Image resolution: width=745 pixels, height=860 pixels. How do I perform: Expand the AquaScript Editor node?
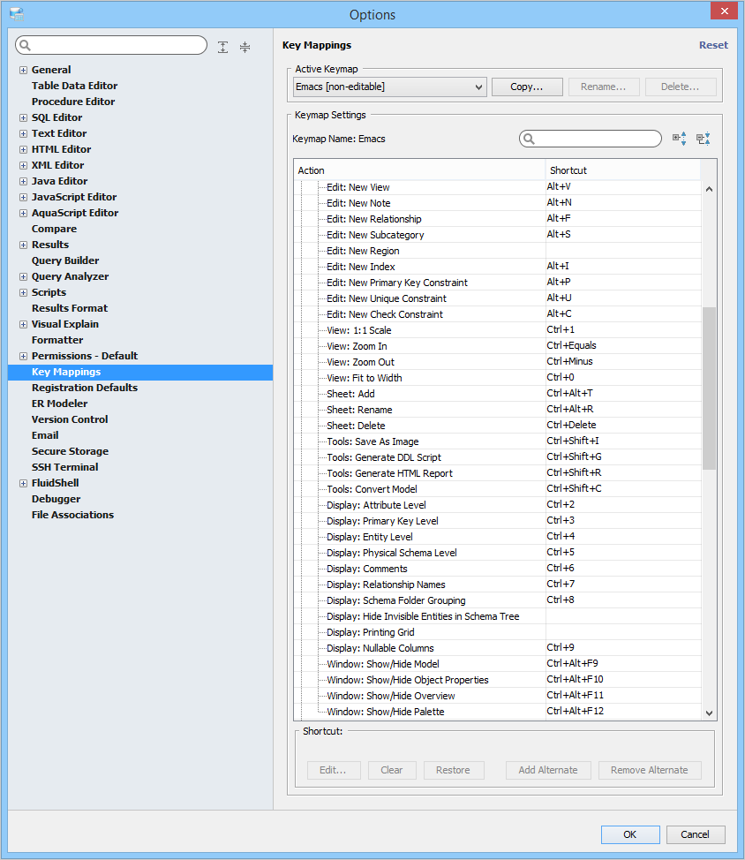(x=23, y=214)
